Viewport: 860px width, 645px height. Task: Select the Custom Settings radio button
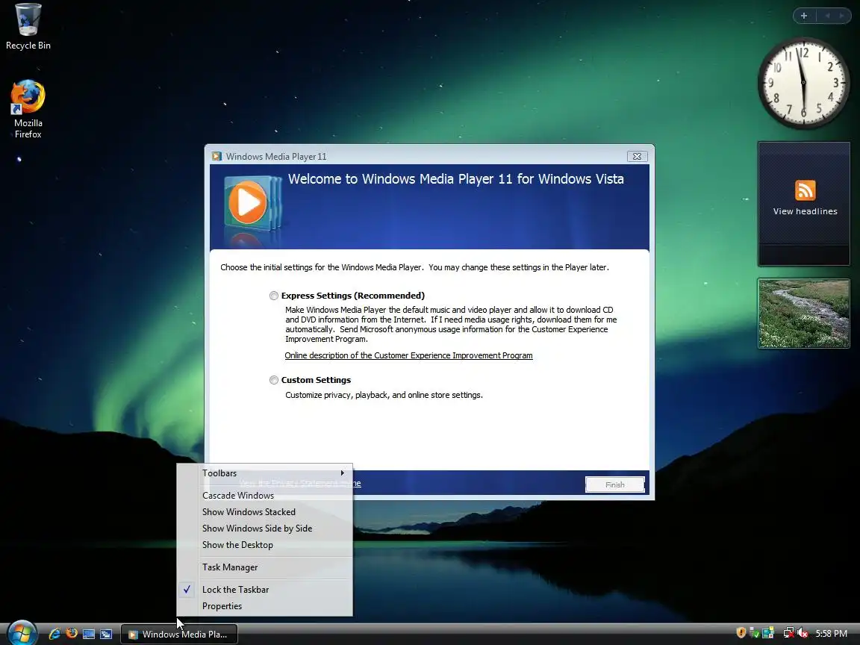274,380
